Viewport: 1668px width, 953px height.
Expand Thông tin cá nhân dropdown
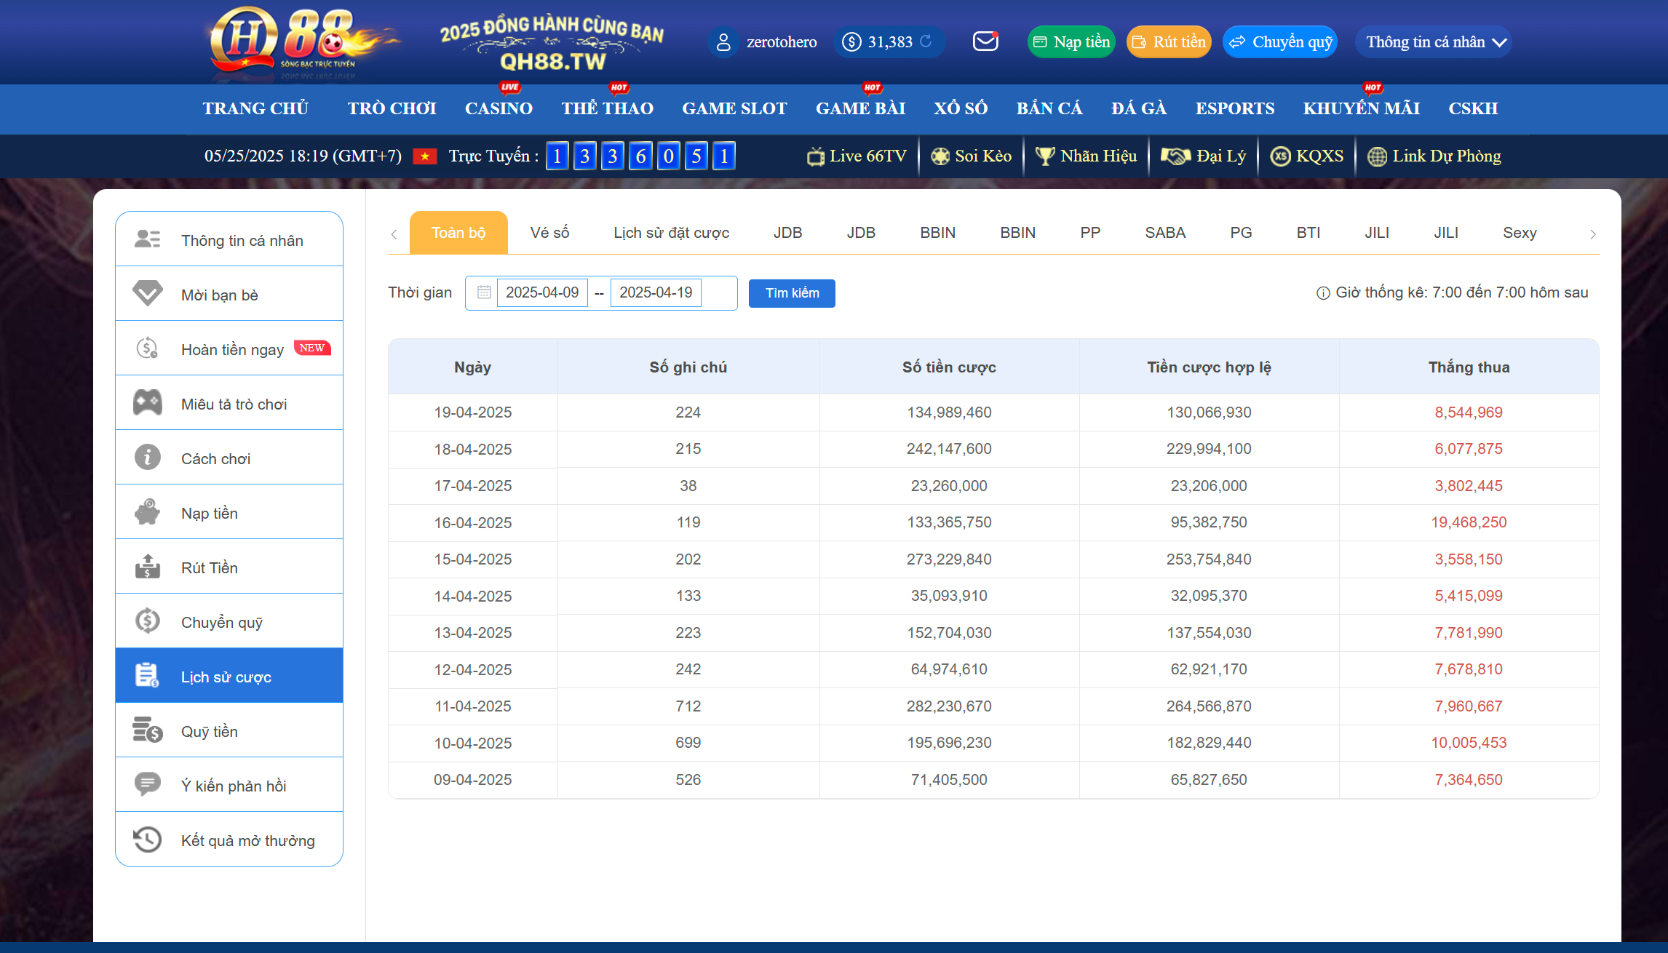click(1434, 42)
